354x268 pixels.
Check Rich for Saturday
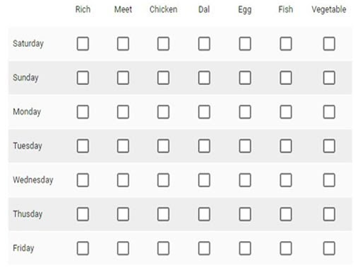point(83,44)
